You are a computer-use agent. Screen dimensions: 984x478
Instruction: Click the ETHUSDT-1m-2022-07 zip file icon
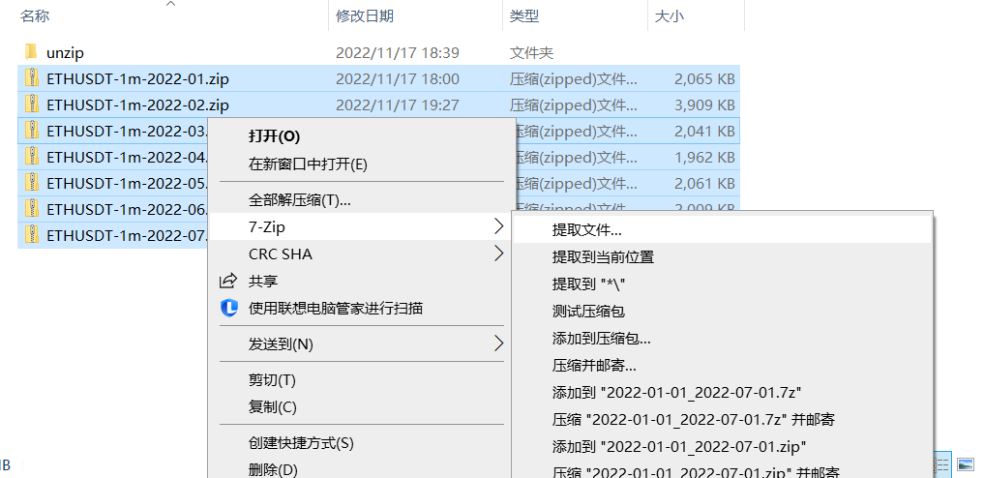(x=31, y=235)
